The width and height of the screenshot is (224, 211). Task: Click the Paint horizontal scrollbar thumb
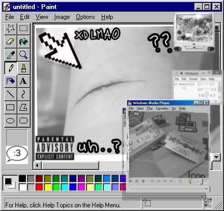tap(70, 166)
